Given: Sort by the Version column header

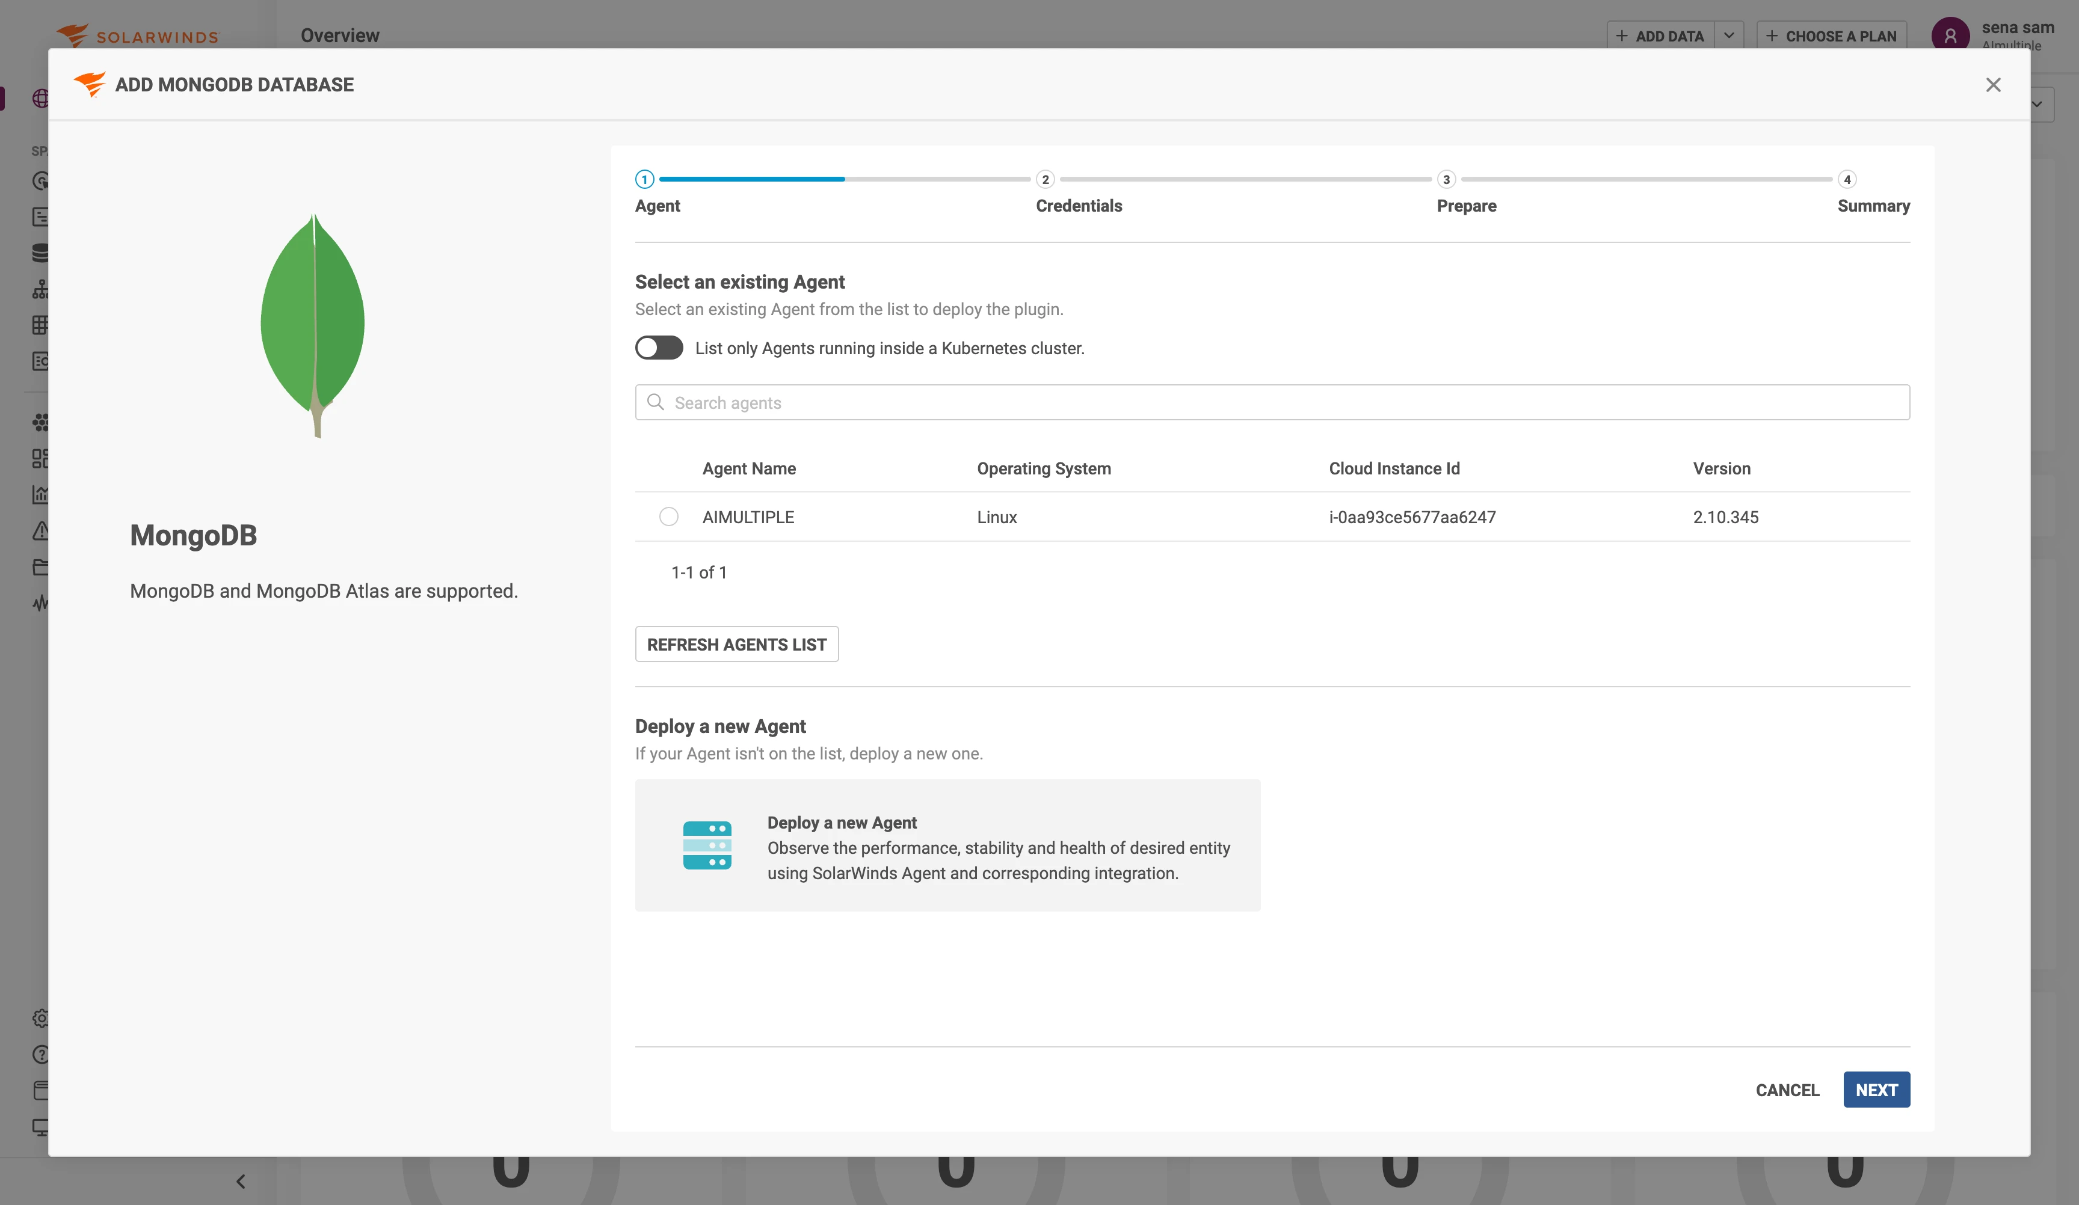Looking at the screenshot, I should coord(1721,468).
